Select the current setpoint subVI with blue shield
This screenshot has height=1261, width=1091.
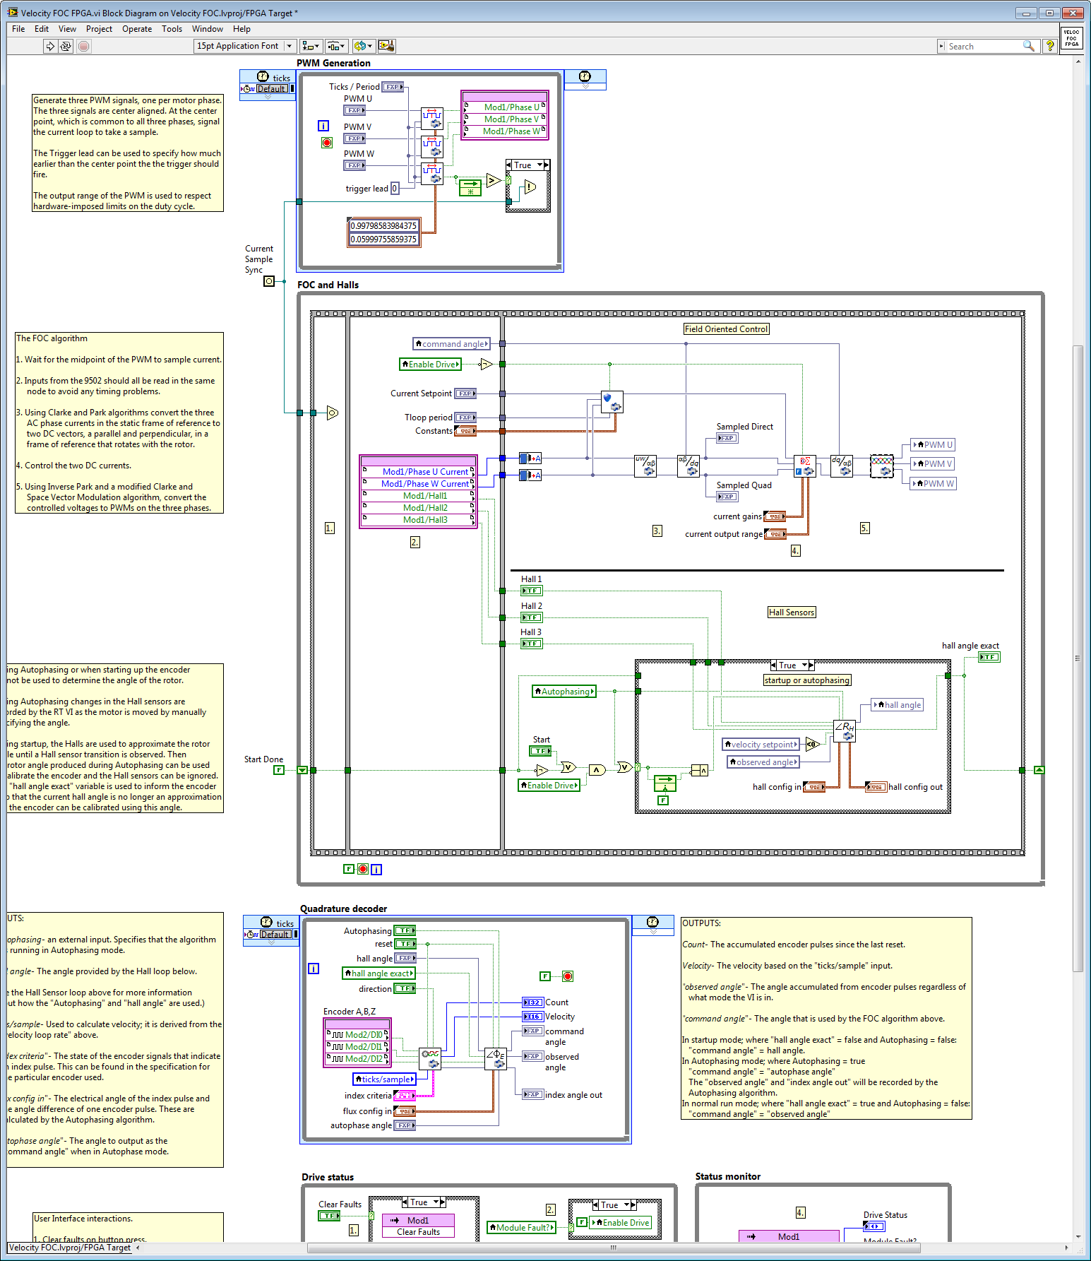point(612,402)
